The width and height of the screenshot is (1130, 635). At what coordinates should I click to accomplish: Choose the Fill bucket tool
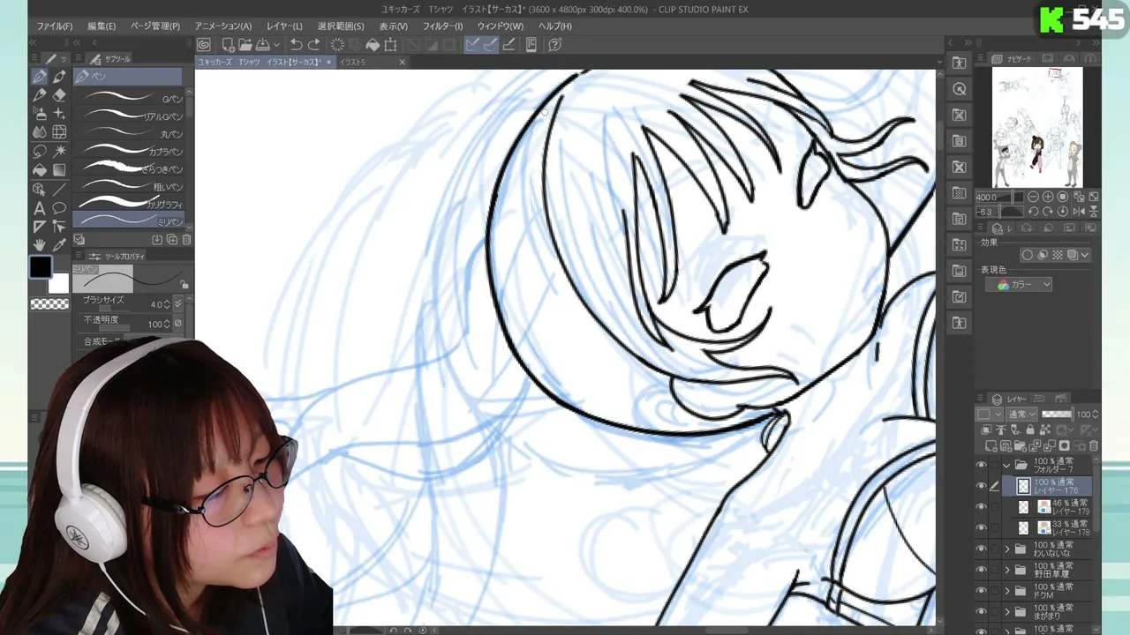click(x=40, y=169)
